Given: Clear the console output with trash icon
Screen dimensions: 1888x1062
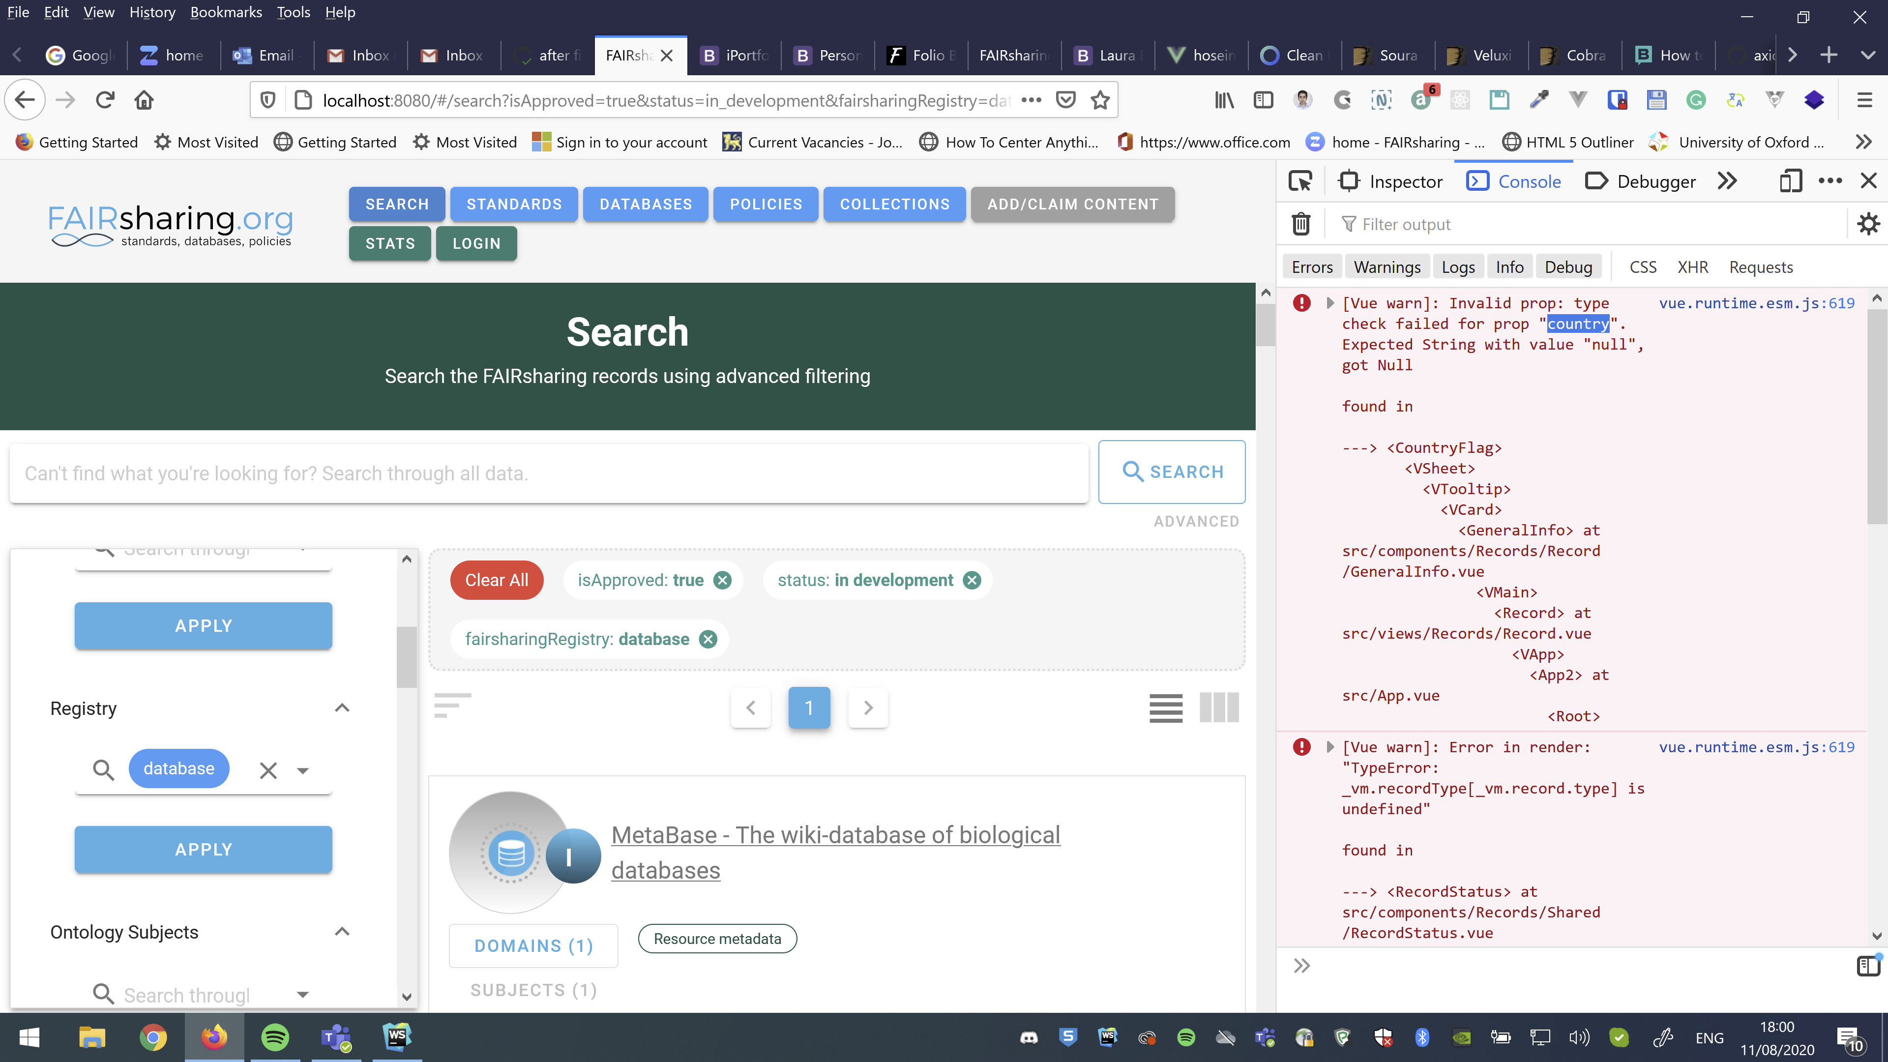Looking at the screenshot, I should 1301,224.
